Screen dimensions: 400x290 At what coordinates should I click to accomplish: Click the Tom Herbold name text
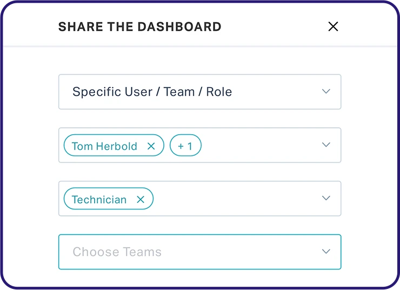click(104, 146)
